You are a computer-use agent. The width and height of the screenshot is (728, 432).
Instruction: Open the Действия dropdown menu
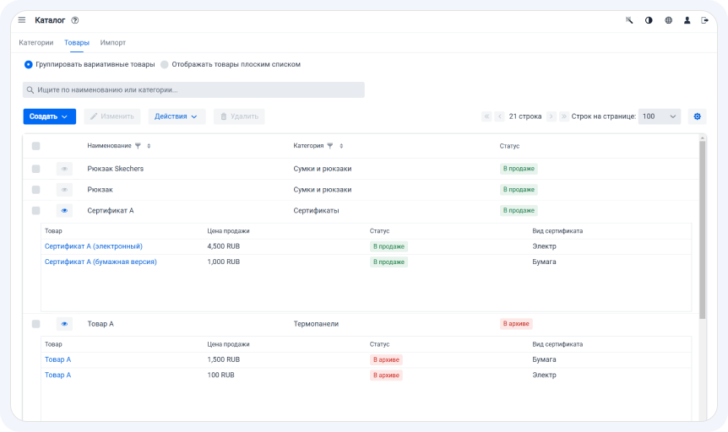pos(177,116)
